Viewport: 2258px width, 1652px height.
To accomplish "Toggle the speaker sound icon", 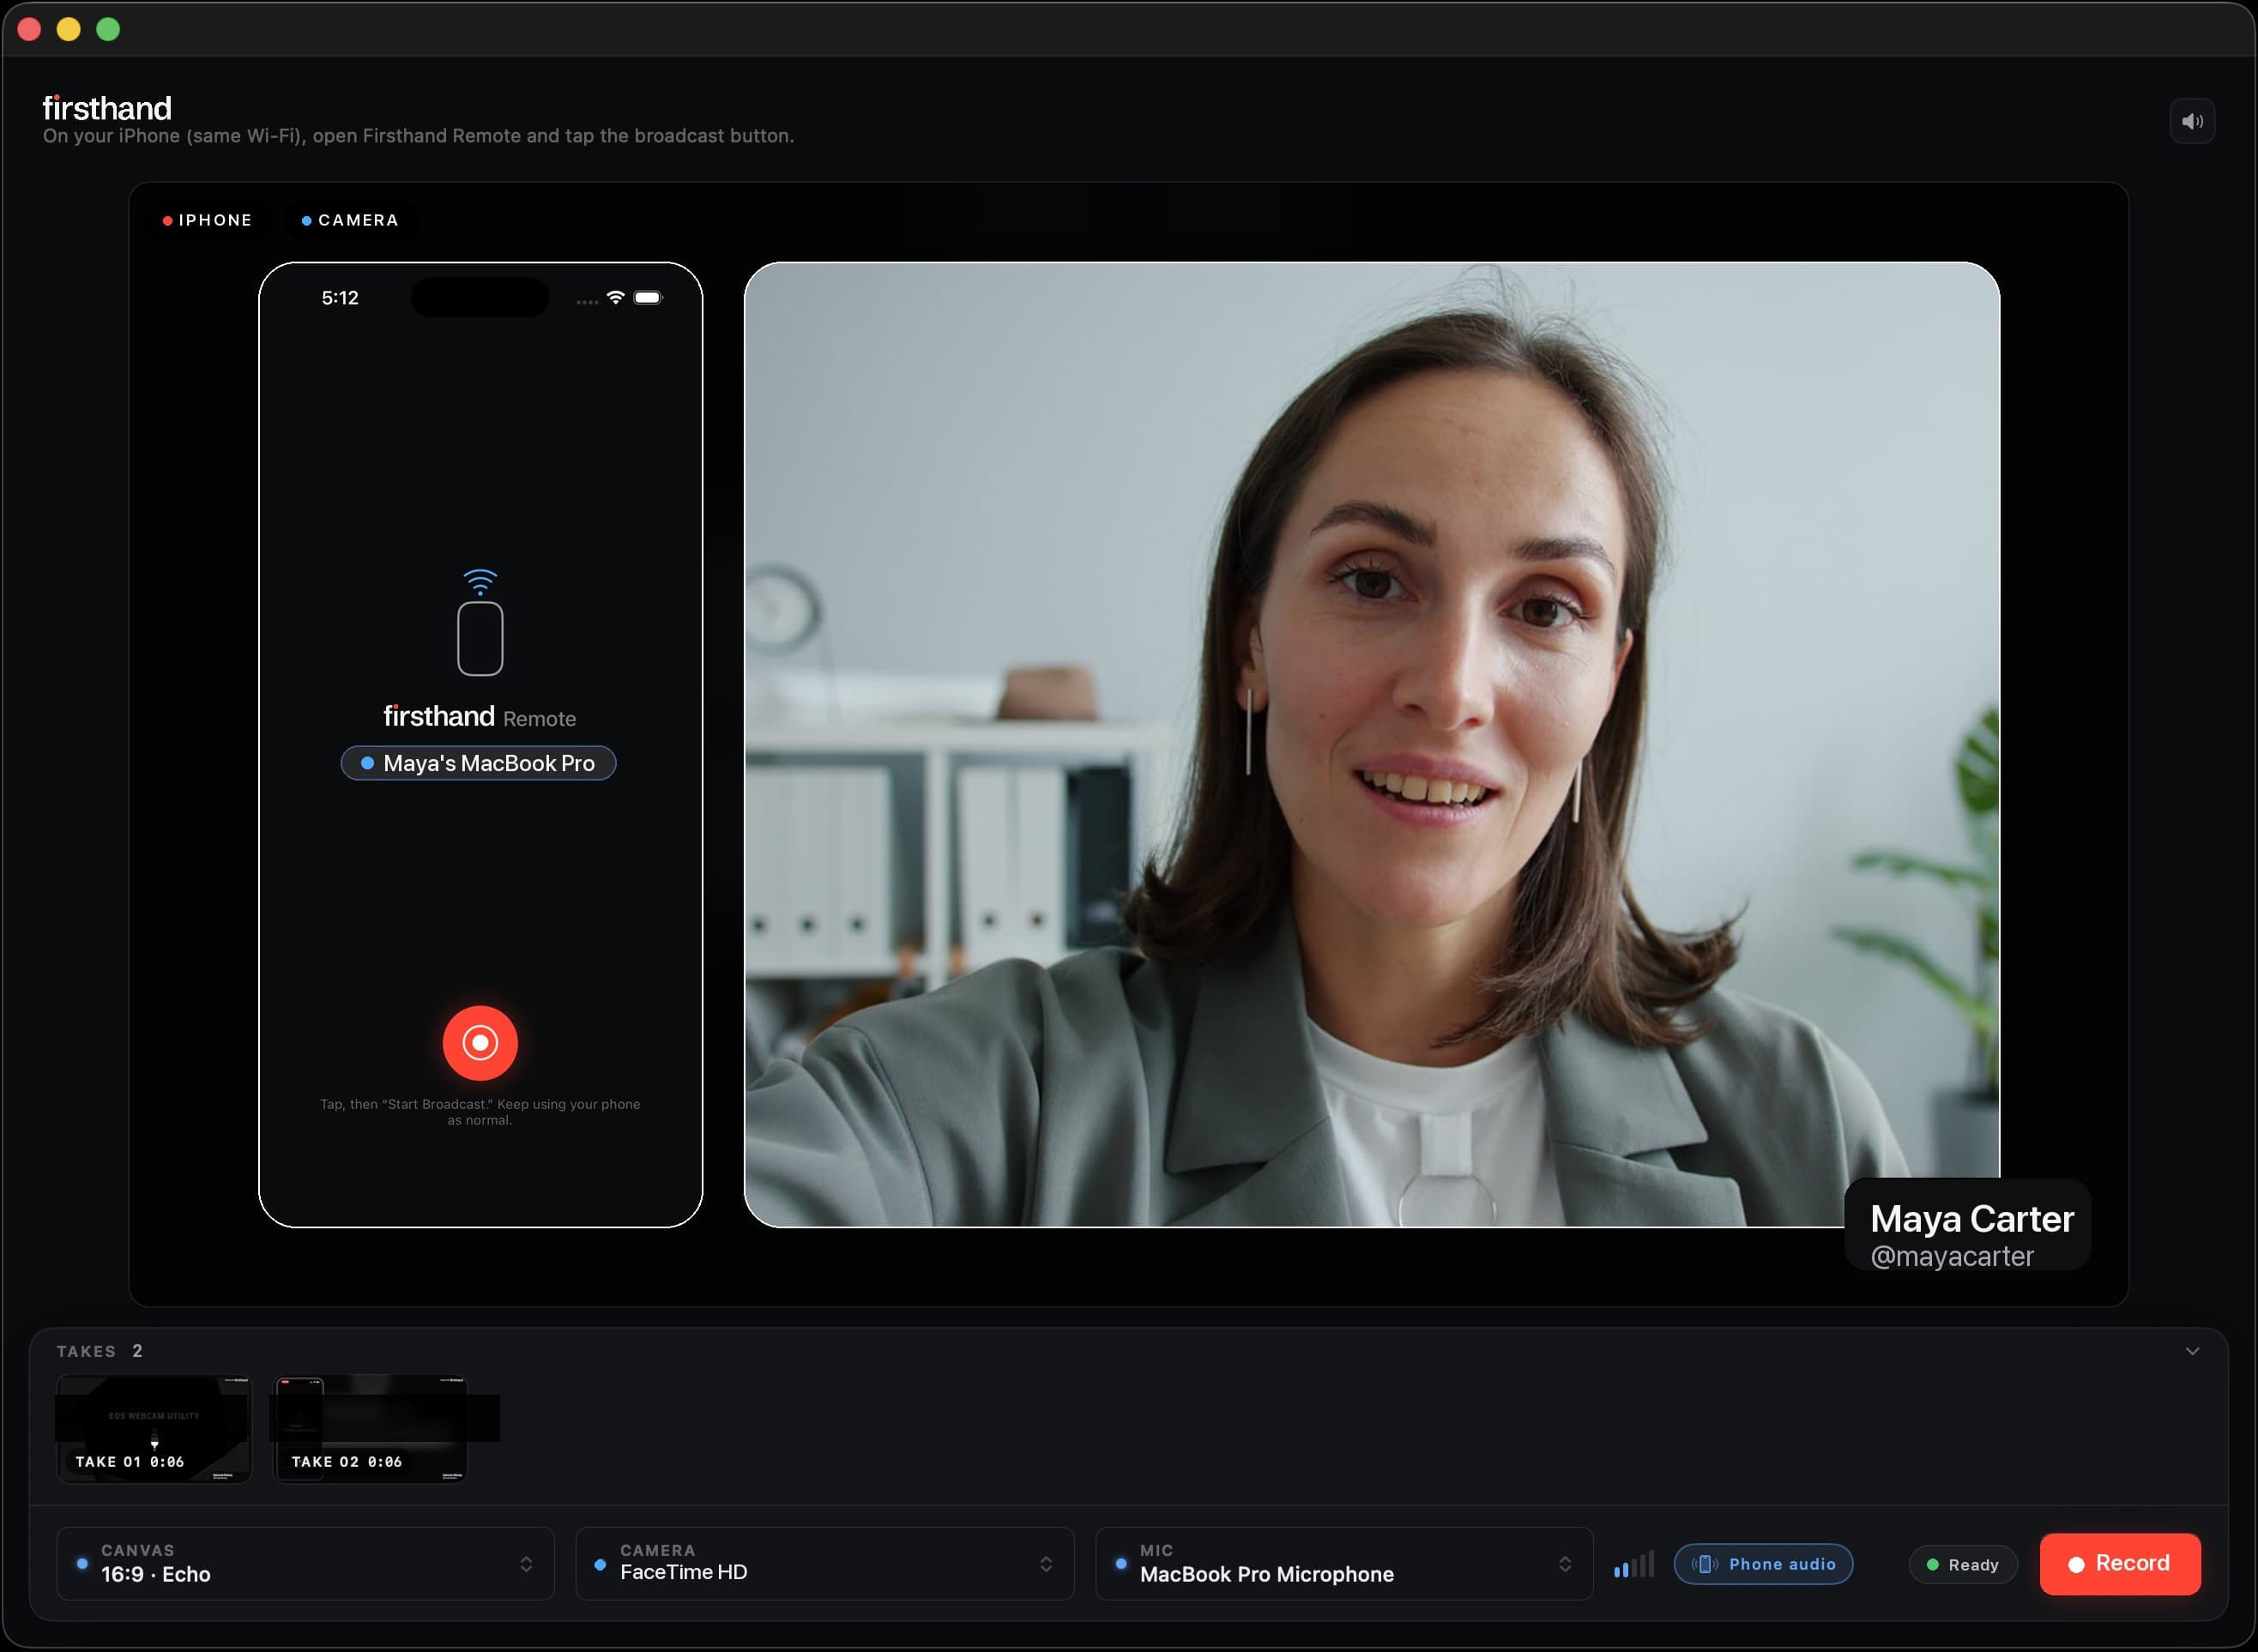I will [x=2192, y=121].
